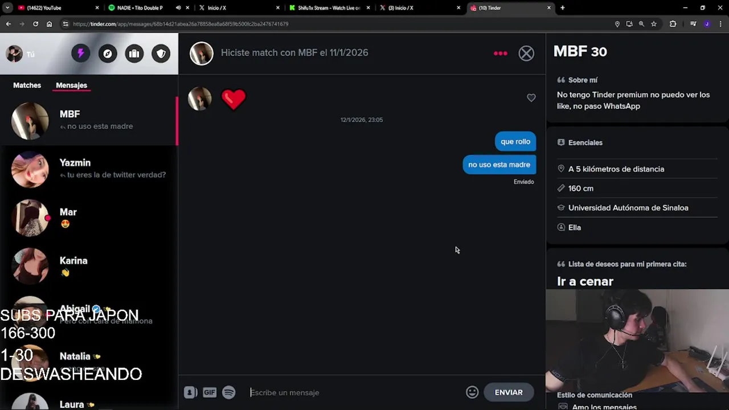Open the conversation with Laura
The image size is (729, 410).
[x=89, y=401]
